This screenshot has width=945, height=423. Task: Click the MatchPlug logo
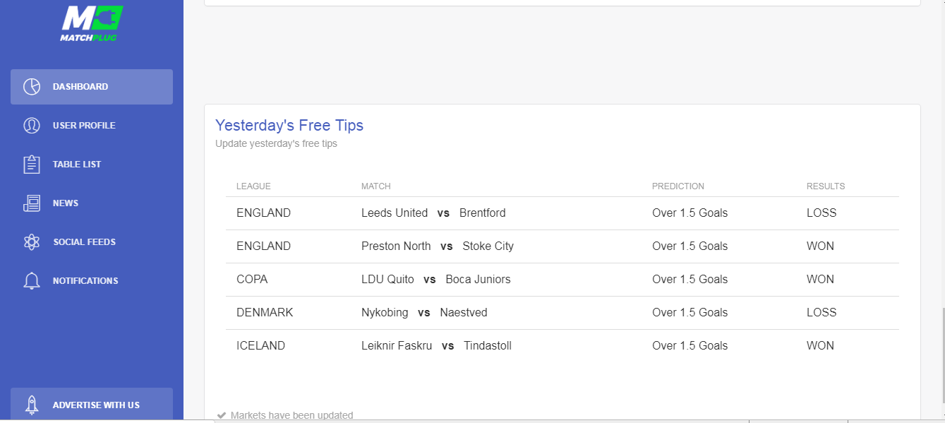click(92, 23)
